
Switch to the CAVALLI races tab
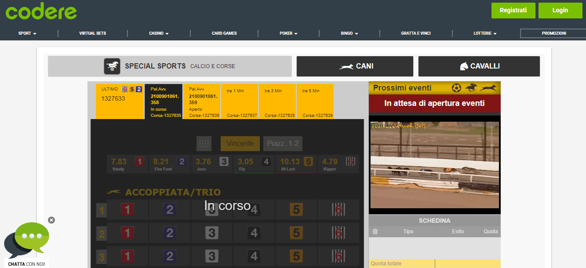pos(479,66)
